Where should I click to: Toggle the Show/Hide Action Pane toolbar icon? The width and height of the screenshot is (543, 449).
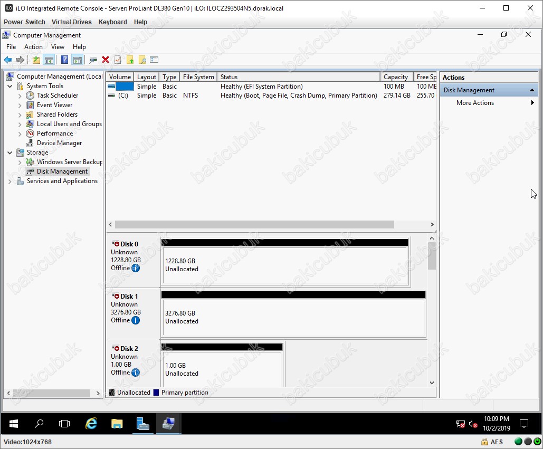pos(77,60)
